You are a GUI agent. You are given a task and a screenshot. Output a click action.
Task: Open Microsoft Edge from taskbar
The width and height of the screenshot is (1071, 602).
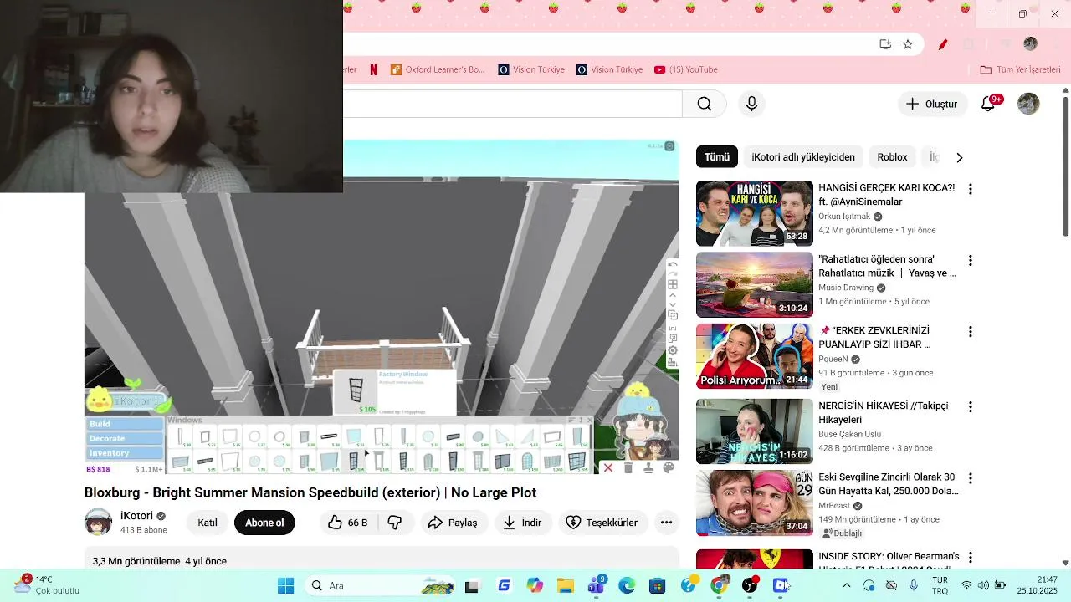coord(627,585)
